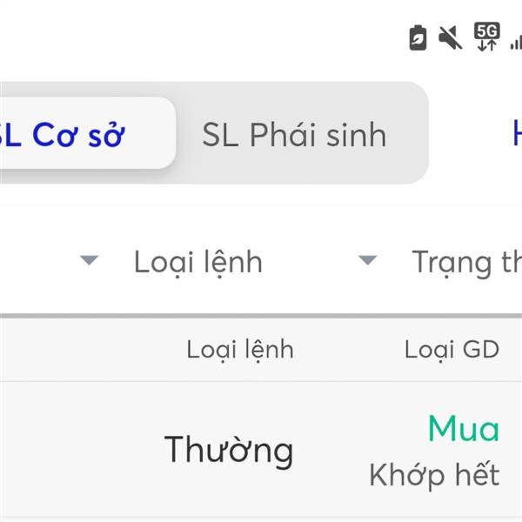Select the Thường order type cell
This screenshot has width=522, height=522.
tap(229, 450)
